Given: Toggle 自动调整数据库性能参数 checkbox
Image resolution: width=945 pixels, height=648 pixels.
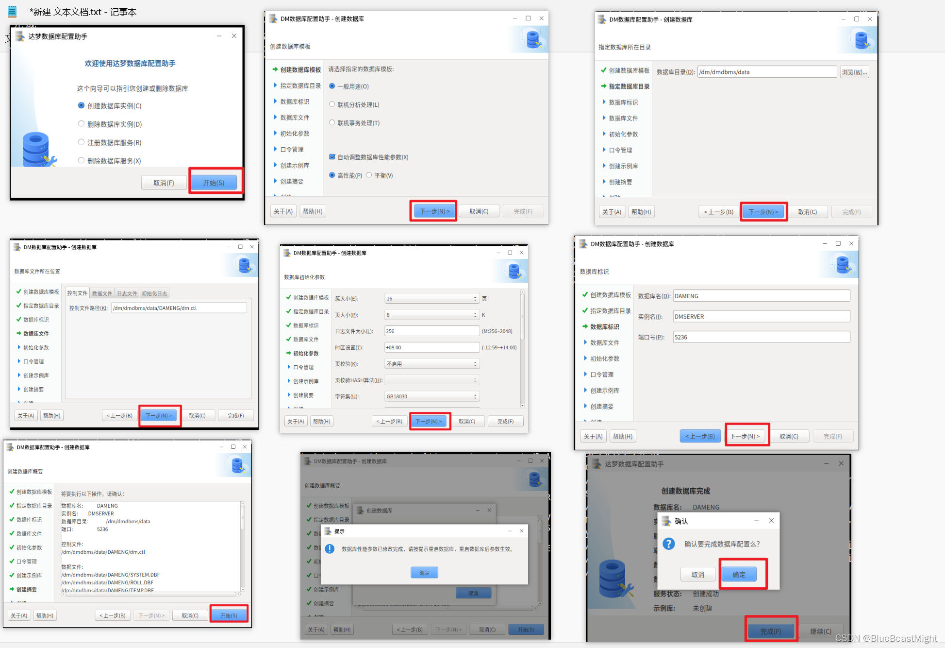Looking at the screenshot, I should (x=332, y=157).
